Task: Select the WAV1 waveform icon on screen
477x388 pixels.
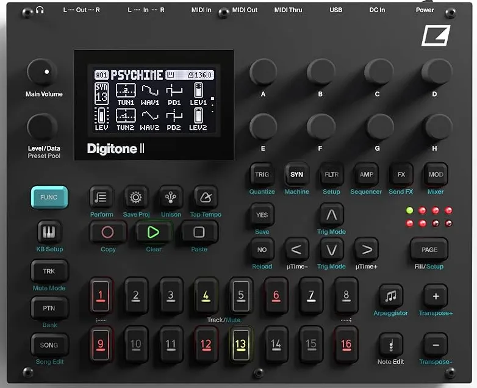Action: (x=150, y=90)
